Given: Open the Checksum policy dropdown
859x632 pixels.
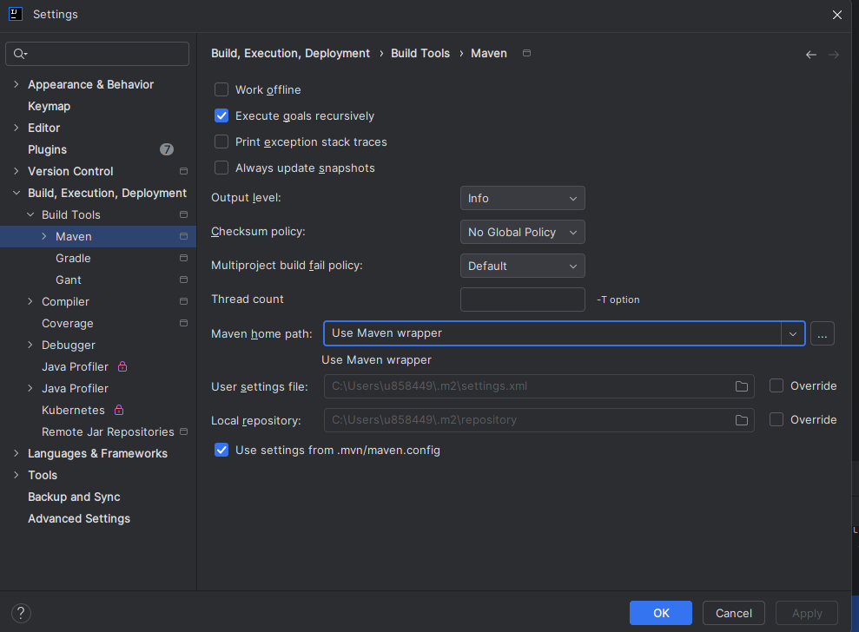Looking at the screenshot, I should [x=522, y=232].
